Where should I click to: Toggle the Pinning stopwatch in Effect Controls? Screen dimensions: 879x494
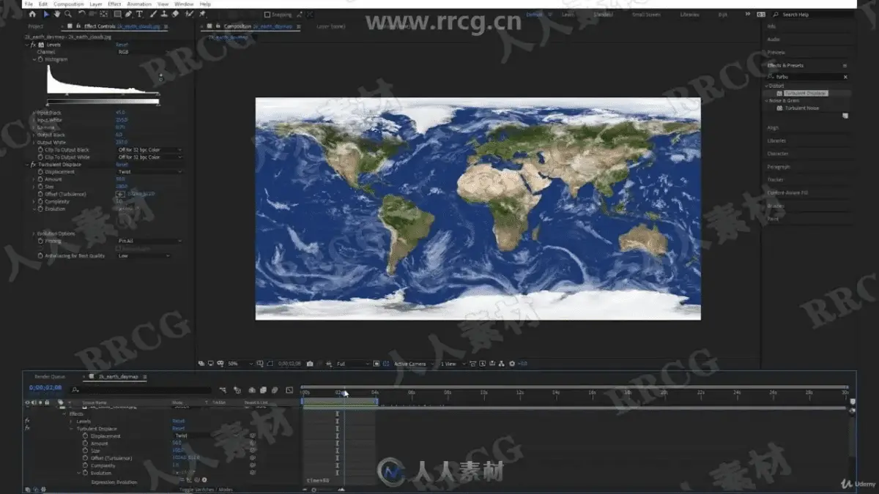[40, 241]
